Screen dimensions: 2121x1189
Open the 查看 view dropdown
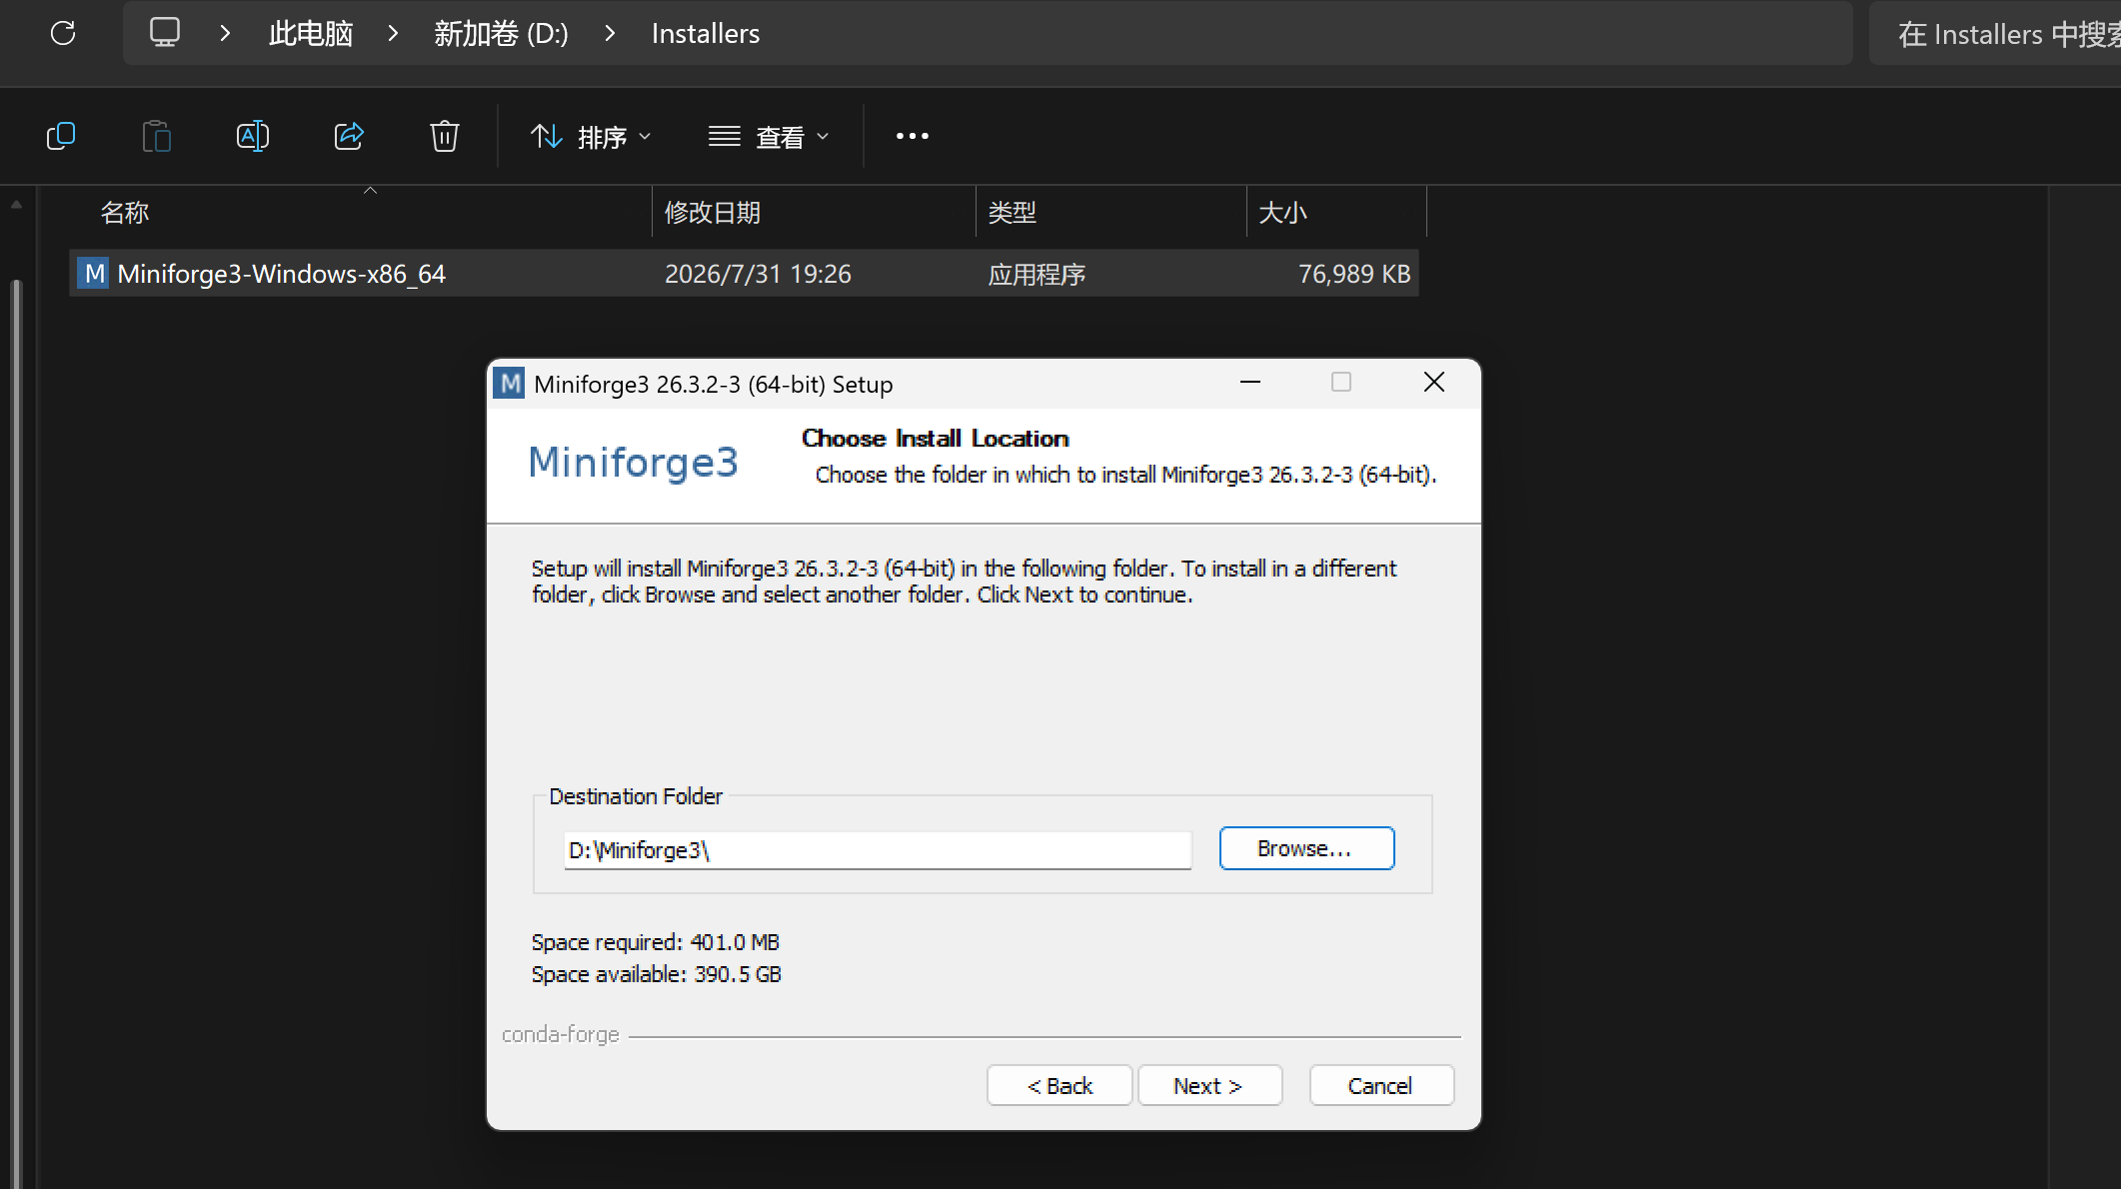pyautogui.click(x=769, y=136)
